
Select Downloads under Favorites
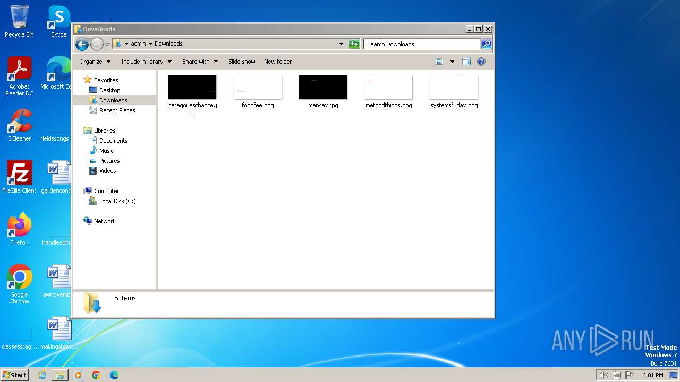113,100
